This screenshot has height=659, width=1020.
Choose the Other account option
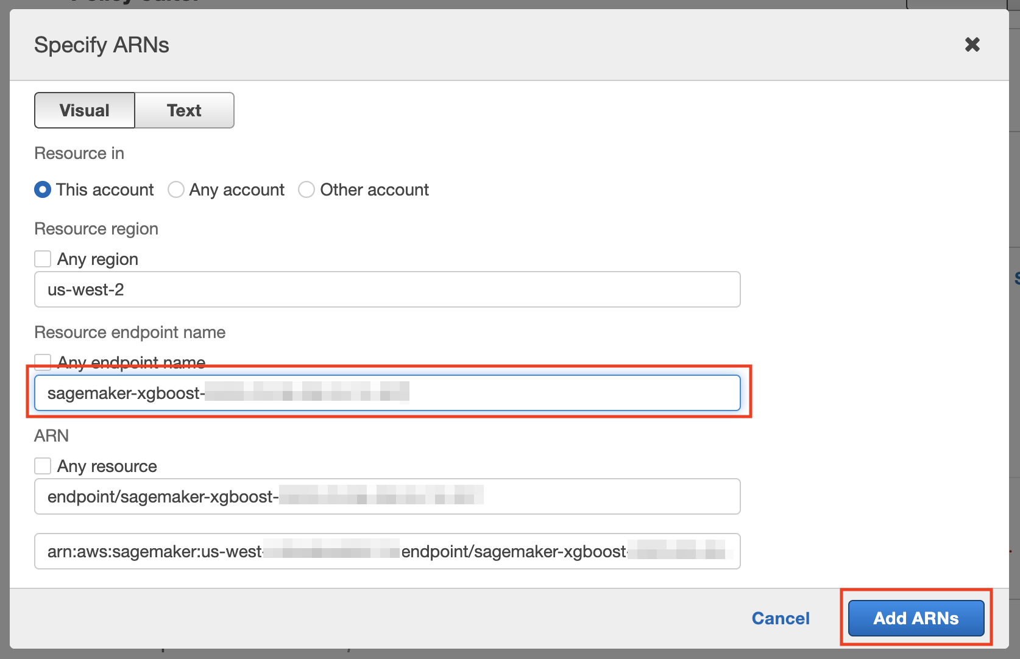(306, 189)
